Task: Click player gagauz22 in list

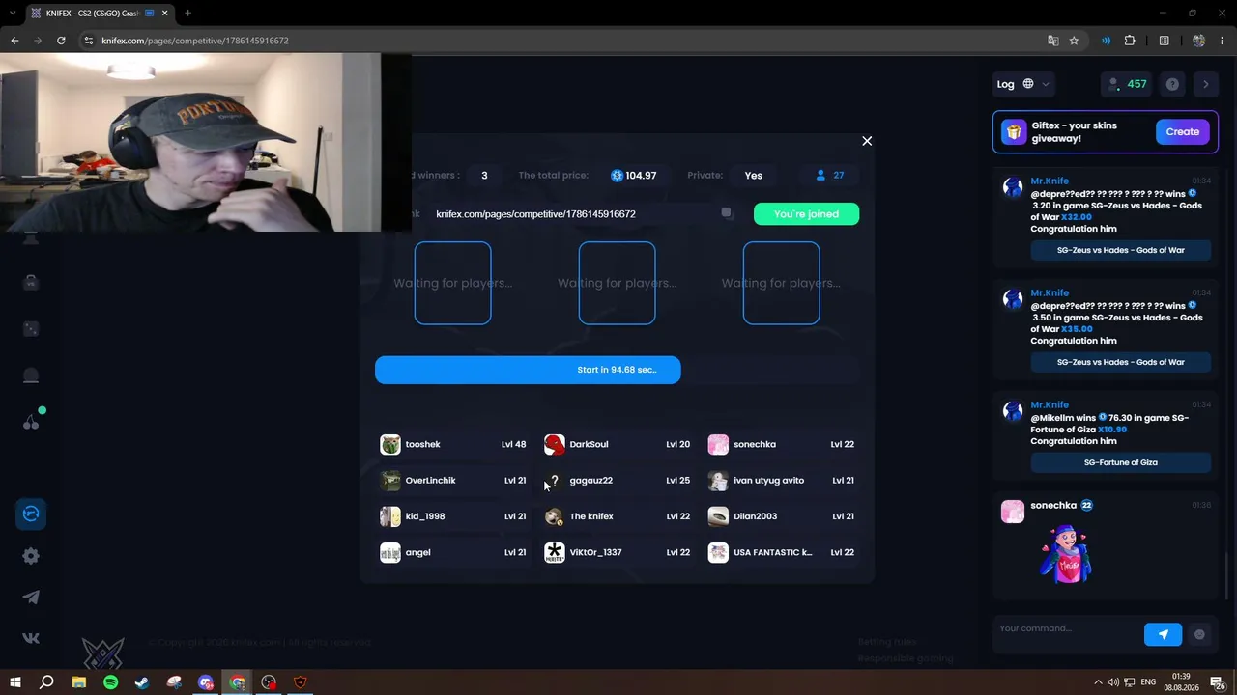Action: click(x=618, y=480)
